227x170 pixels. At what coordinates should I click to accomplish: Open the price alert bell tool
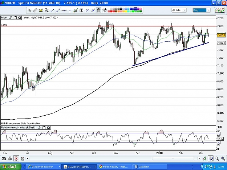point(41,10)
